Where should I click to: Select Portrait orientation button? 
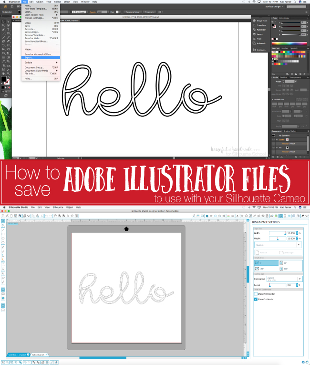coord(261,252)
